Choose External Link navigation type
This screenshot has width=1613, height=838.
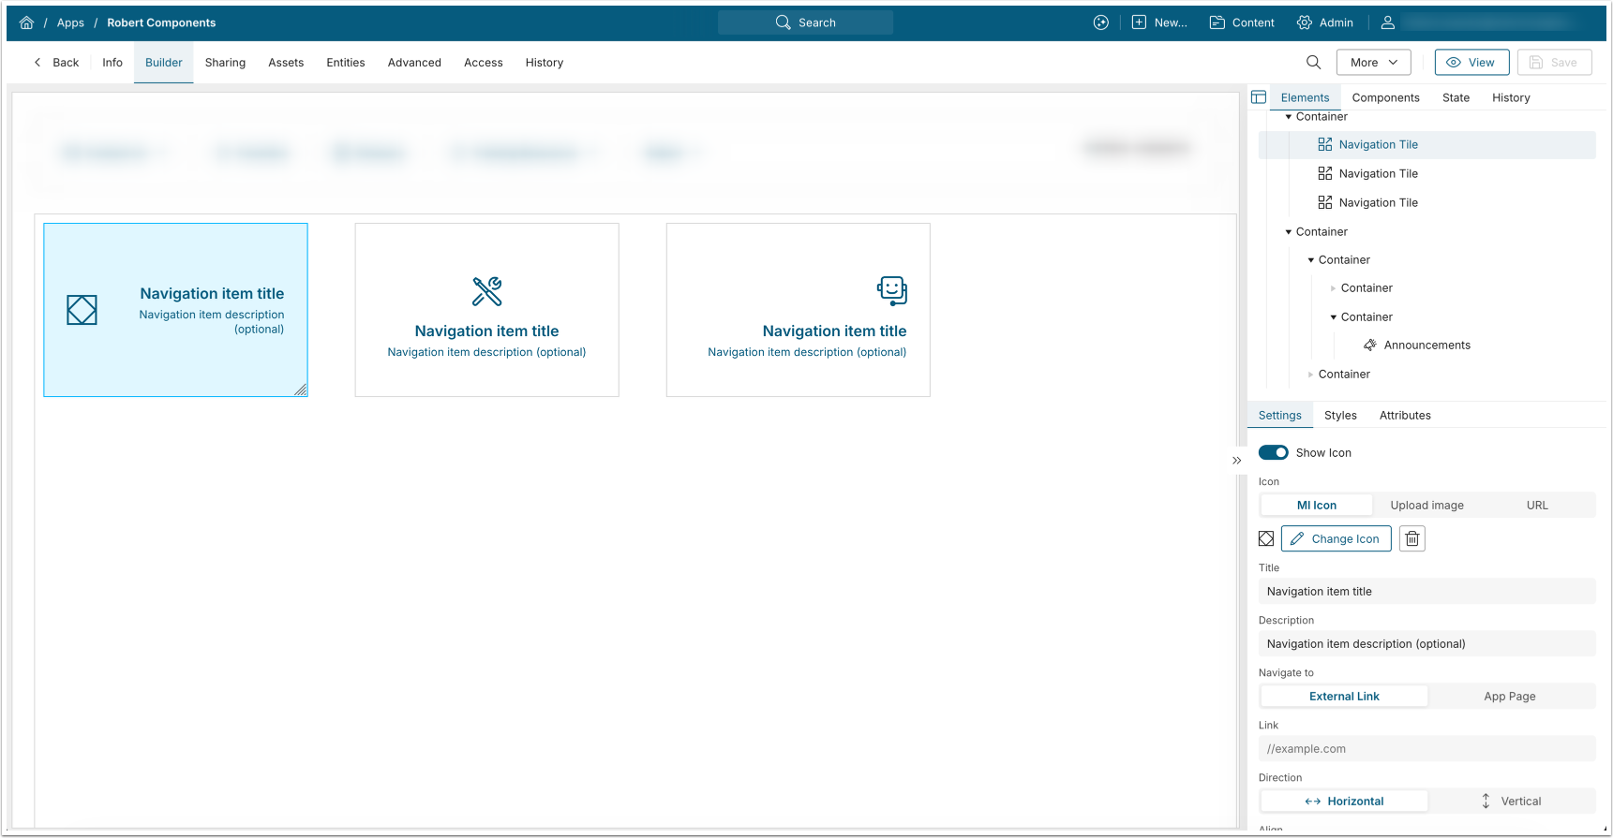click(x=1344, y=697)
